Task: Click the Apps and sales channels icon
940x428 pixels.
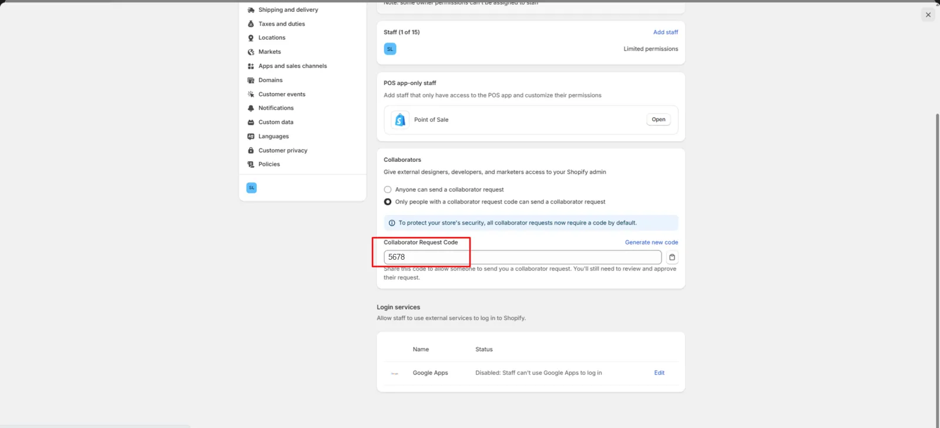Action: pyautogui.click(x=251, y=66)
